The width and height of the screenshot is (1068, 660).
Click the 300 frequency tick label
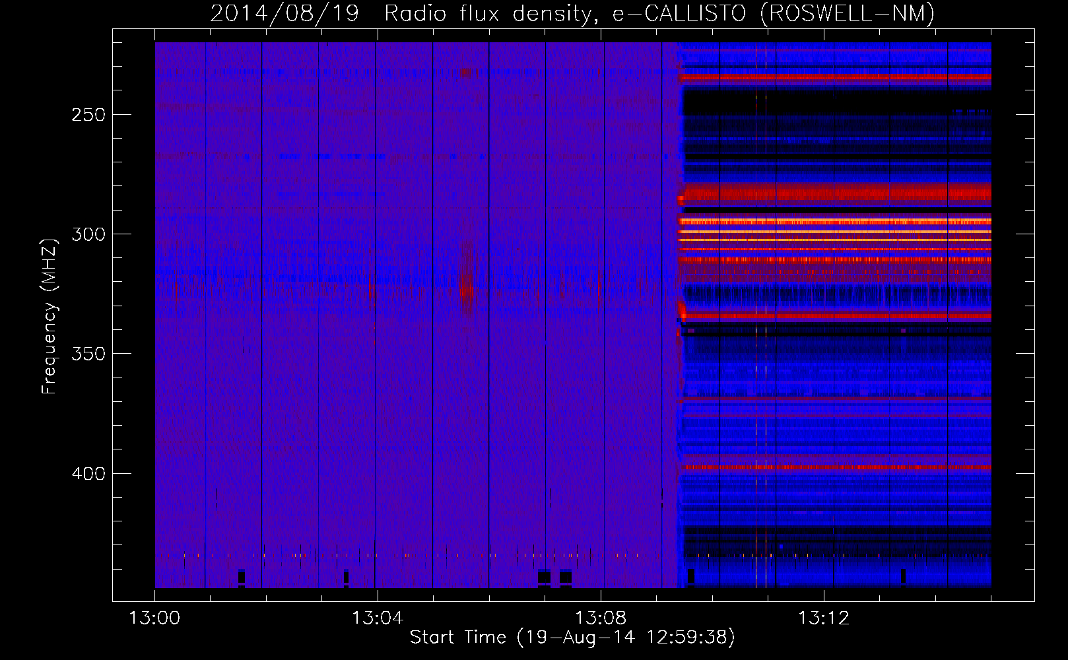[x=88, y=234]
